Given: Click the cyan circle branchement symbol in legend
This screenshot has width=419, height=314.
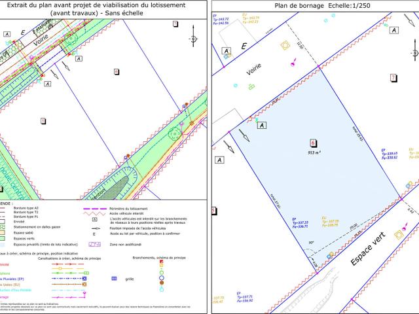Looking at the screenshot, I should [162, 289].
